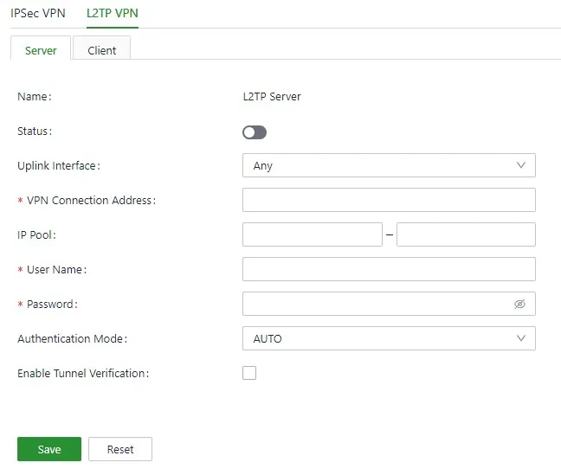Click the L2TP Server name text

click(x=272, y=97)
